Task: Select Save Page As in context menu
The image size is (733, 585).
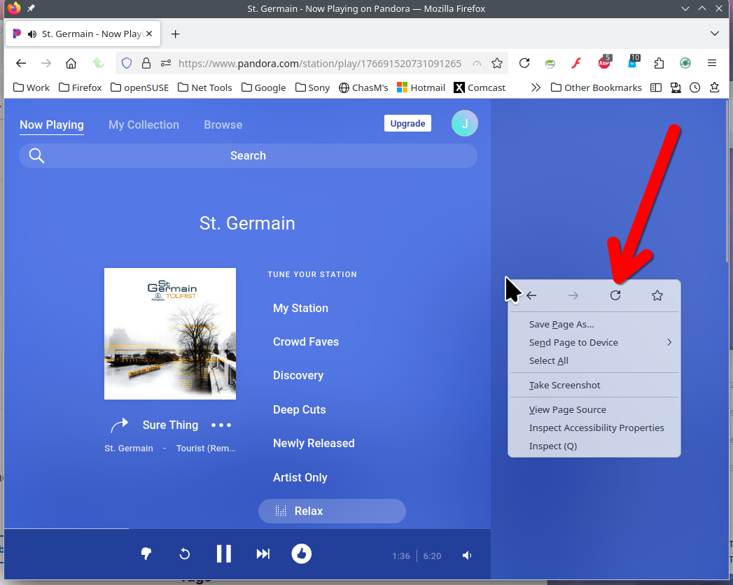Action: [594, 324]
